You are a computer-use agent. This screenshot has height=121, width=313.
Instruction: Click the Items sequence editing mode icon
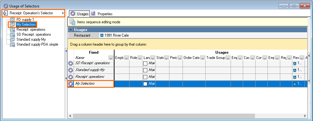[72, 22]
